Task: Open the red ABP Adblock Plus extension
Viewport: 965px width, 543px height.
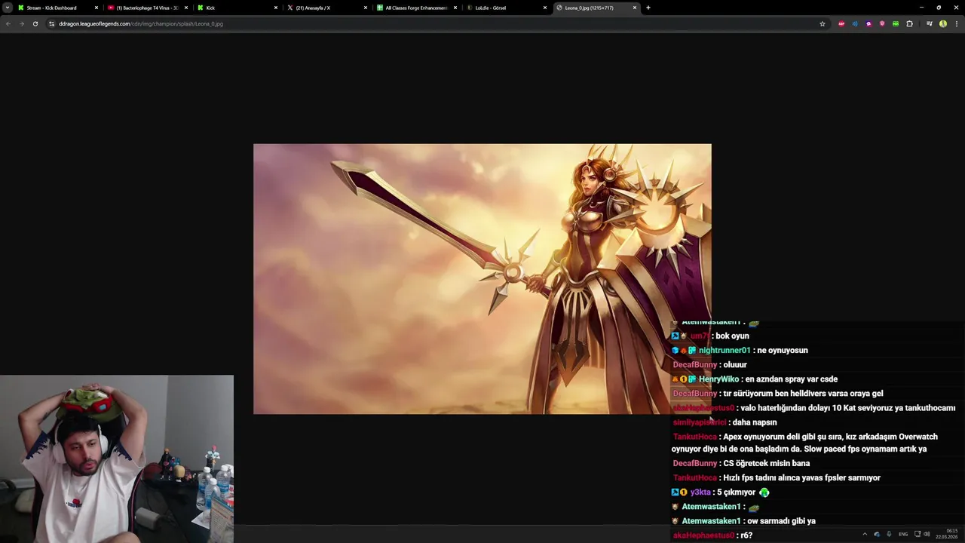Action: pos(841,23)
